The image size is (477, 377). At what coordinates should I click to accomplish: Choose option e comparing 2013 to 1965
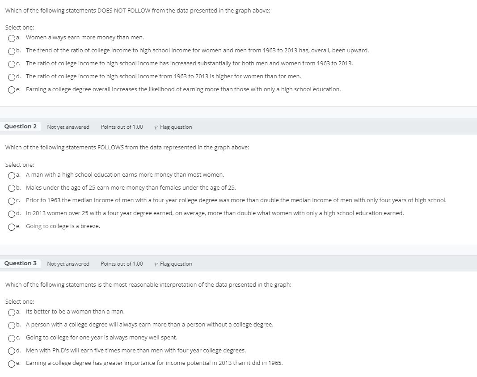point(12,363)
